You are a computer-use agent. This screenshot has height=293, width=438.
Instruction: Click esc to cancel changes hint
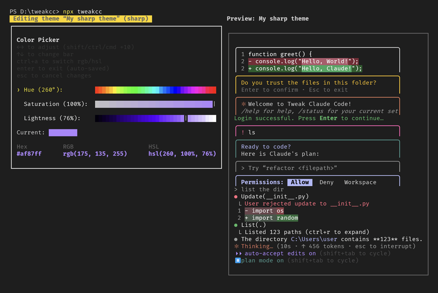(54, 75)
